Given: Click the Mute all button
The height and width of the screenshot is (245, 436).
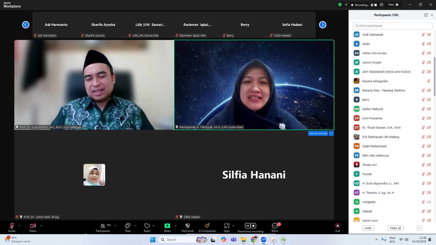Looking at the screenshot, I should click(395, 228).
